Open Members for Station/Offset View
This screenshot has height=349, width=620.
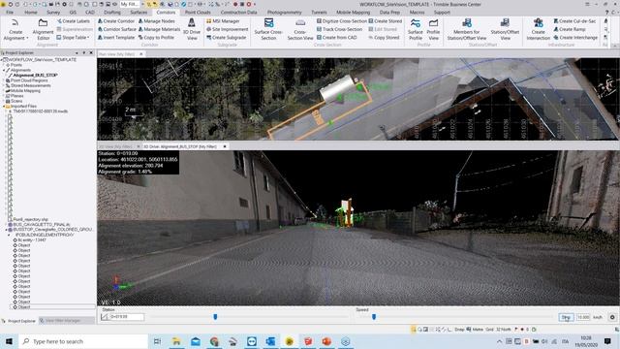pos(467,29)
